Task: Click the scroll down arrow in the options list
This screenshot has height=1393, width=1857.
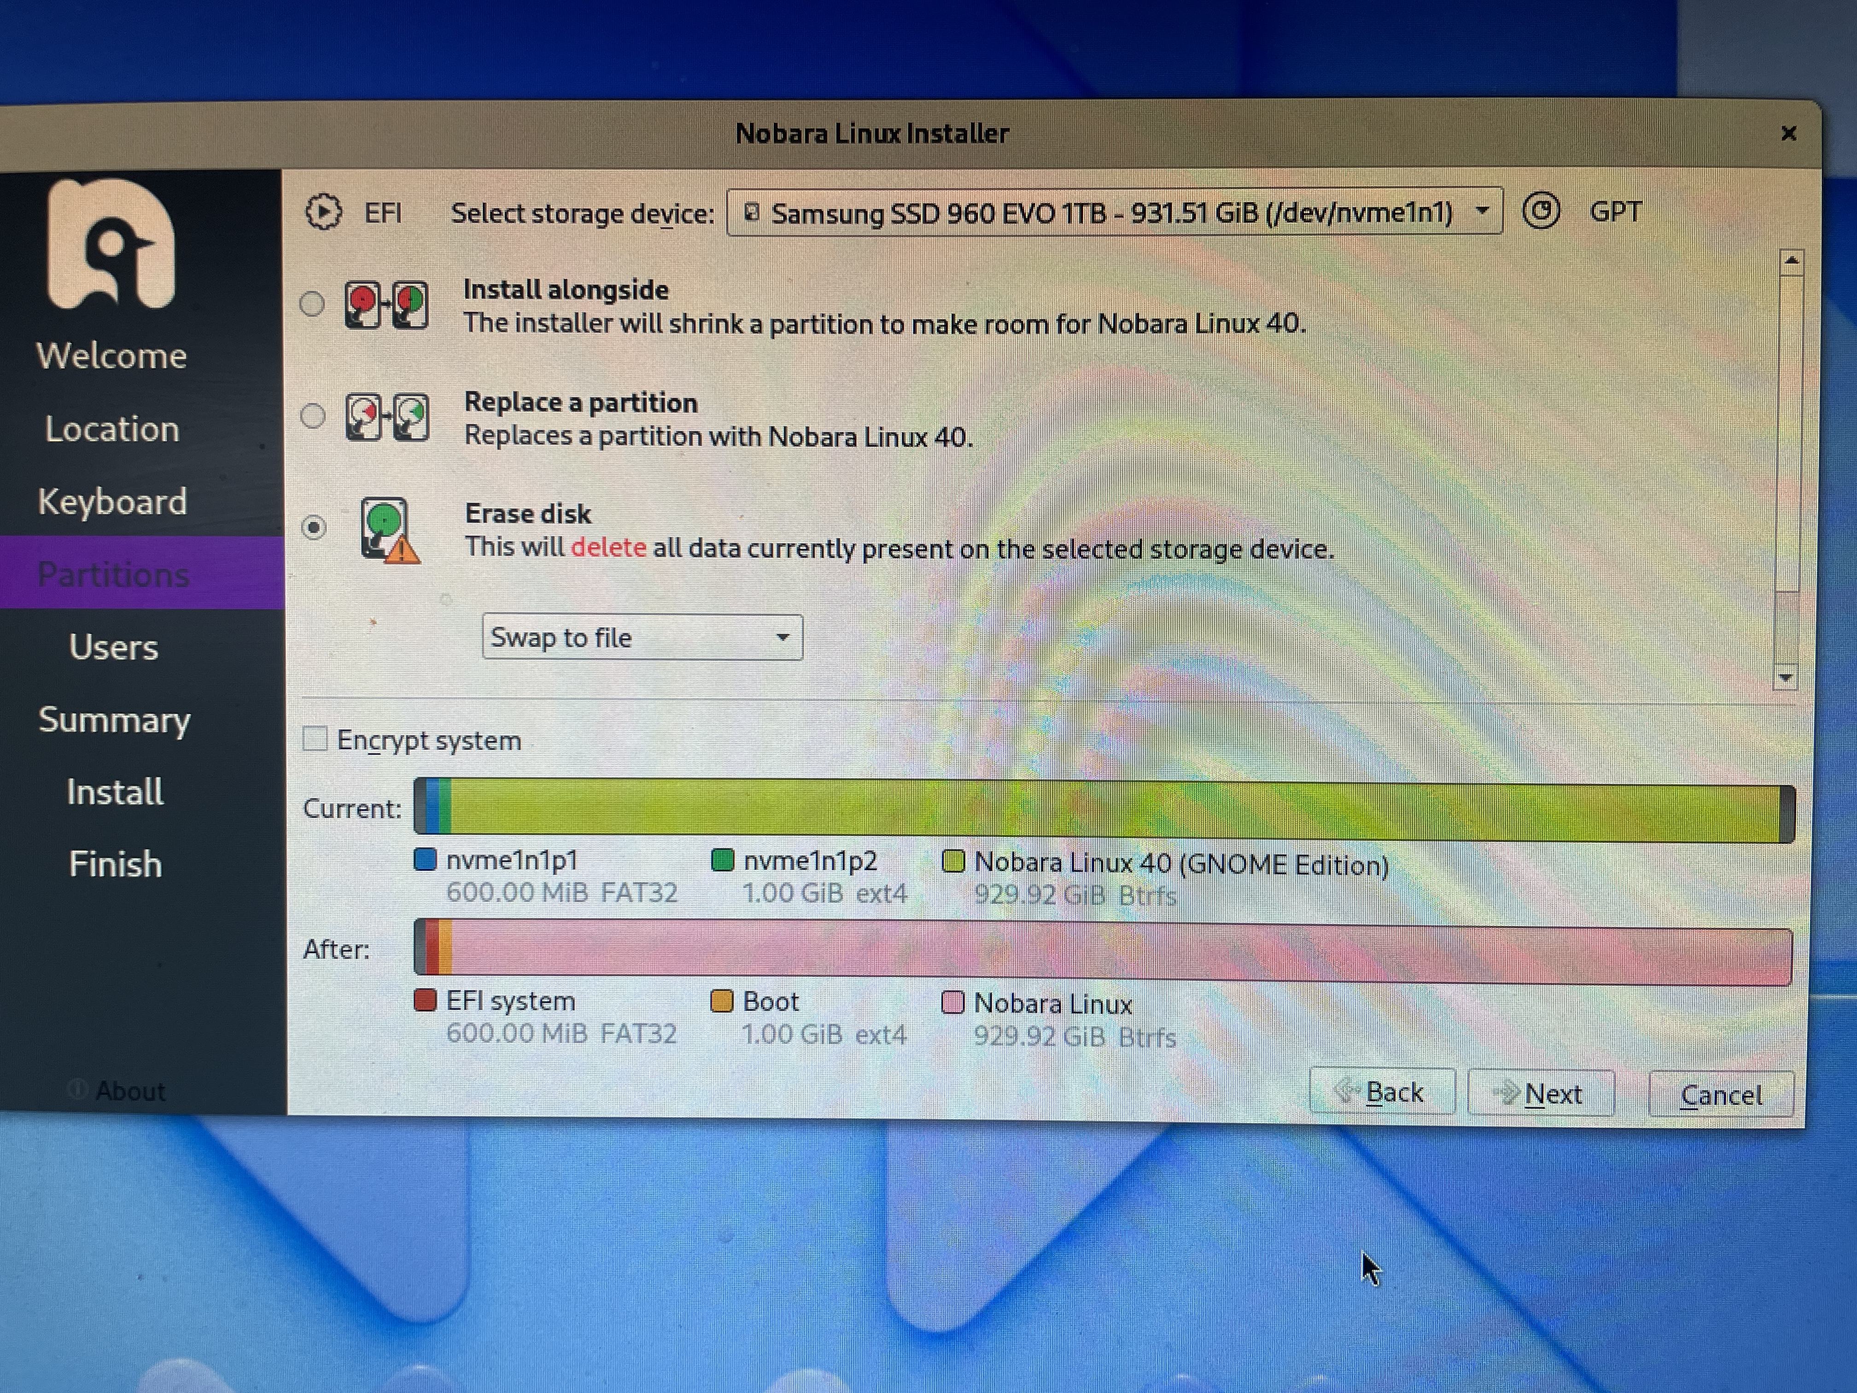Action: pyautogui.click(x=1786, y=677)
